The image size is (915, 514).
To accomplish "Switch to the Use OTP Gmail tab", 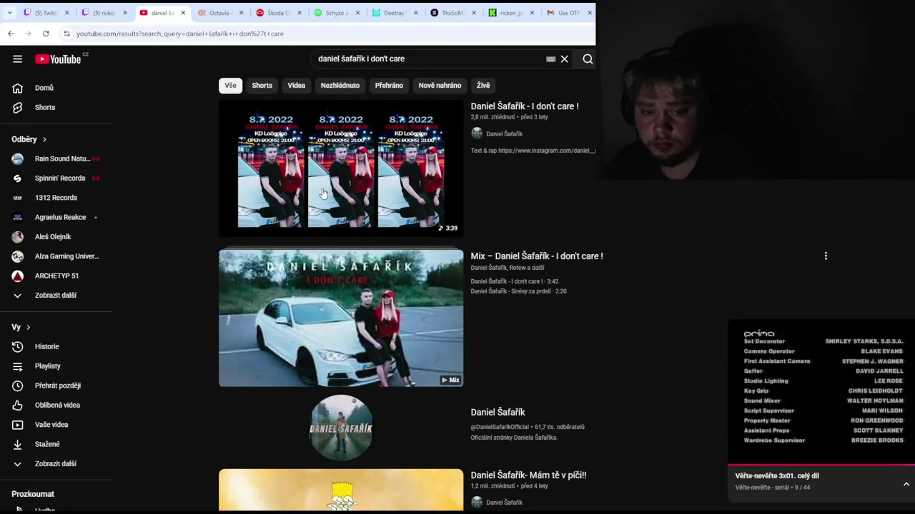I will (x=568, y=13).
